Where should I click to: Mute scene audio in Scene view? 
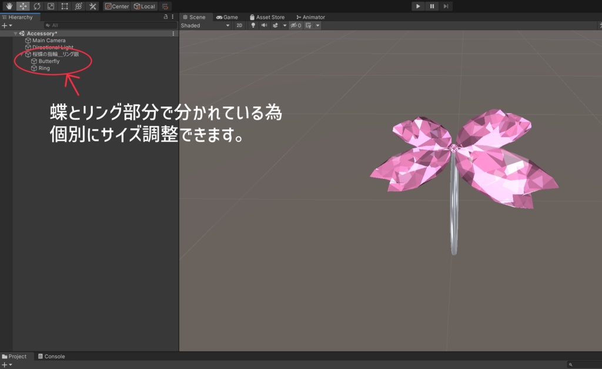coord(263,25)
